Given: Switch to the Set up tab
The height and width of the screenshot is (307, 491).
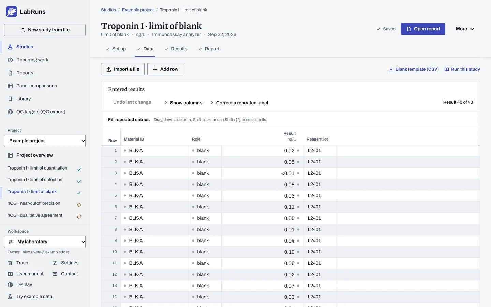Looking at the screenshot, I should [x=116, y=49].
